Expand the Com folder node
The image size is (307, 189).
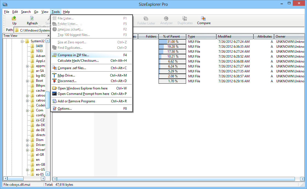point(27,111)
